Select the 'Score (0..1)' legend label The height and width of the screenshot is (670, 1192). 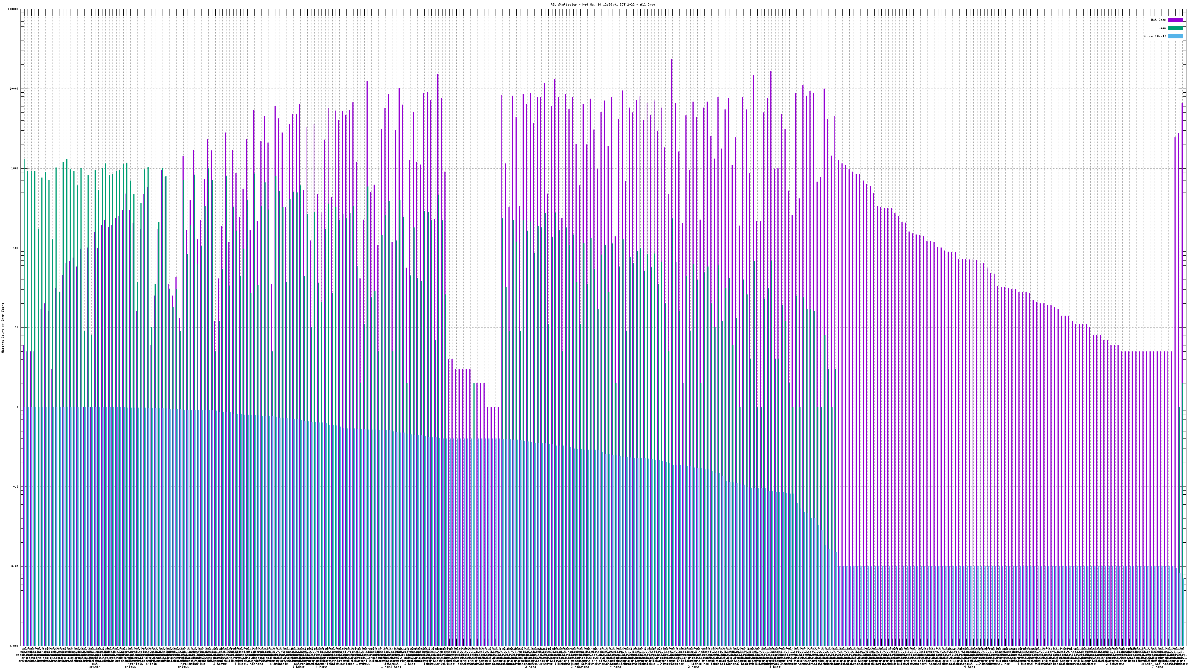1154,36
